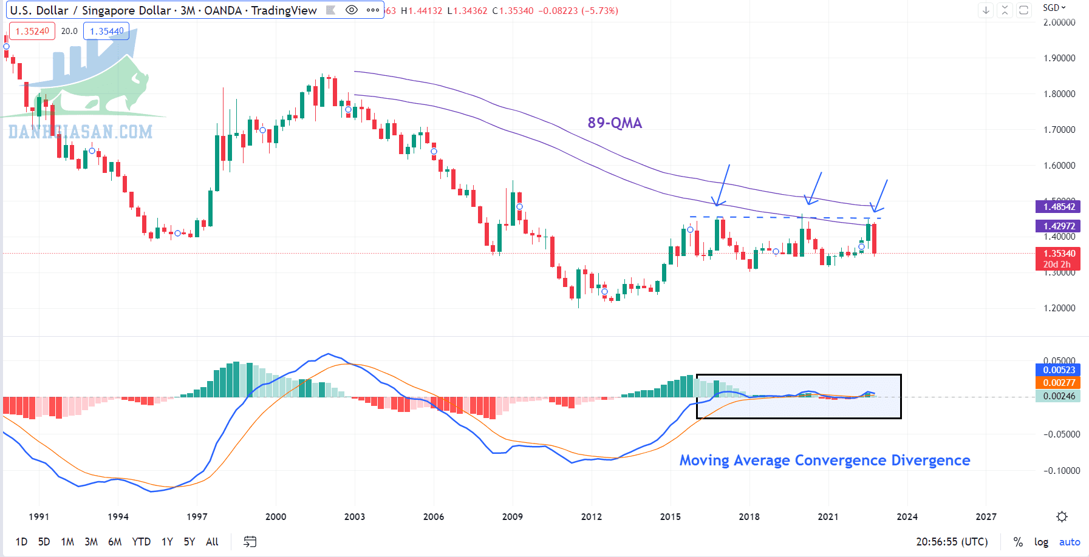Click the 2027 label on the time axis
This screenshot has width=1089, height=557.
tap(986, 517)
